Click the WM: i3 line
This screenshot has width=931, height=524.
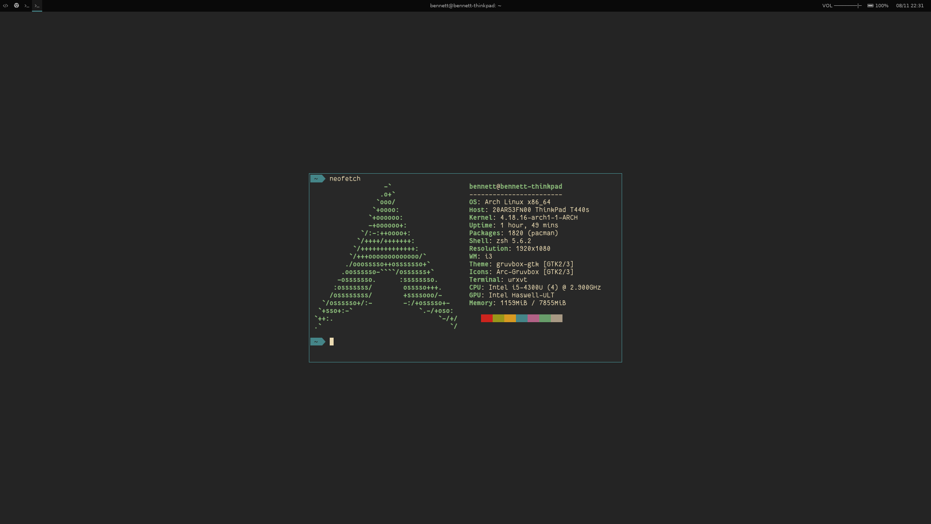click(x=481, y=256)
